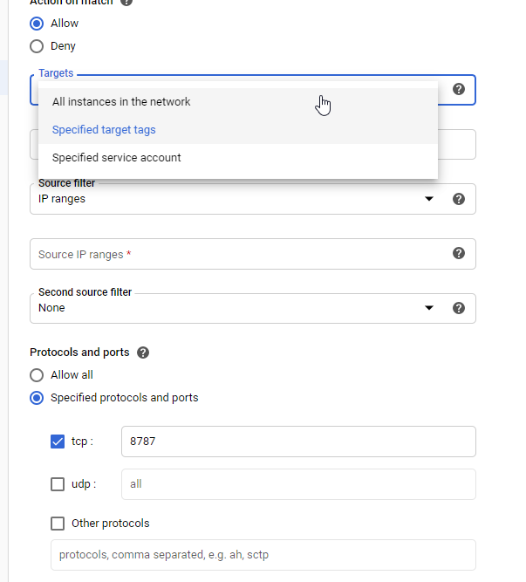Open help icon beside Targets field
This screenshot has width=526, height=582.
pyautogui.click(x=459, y=89)
